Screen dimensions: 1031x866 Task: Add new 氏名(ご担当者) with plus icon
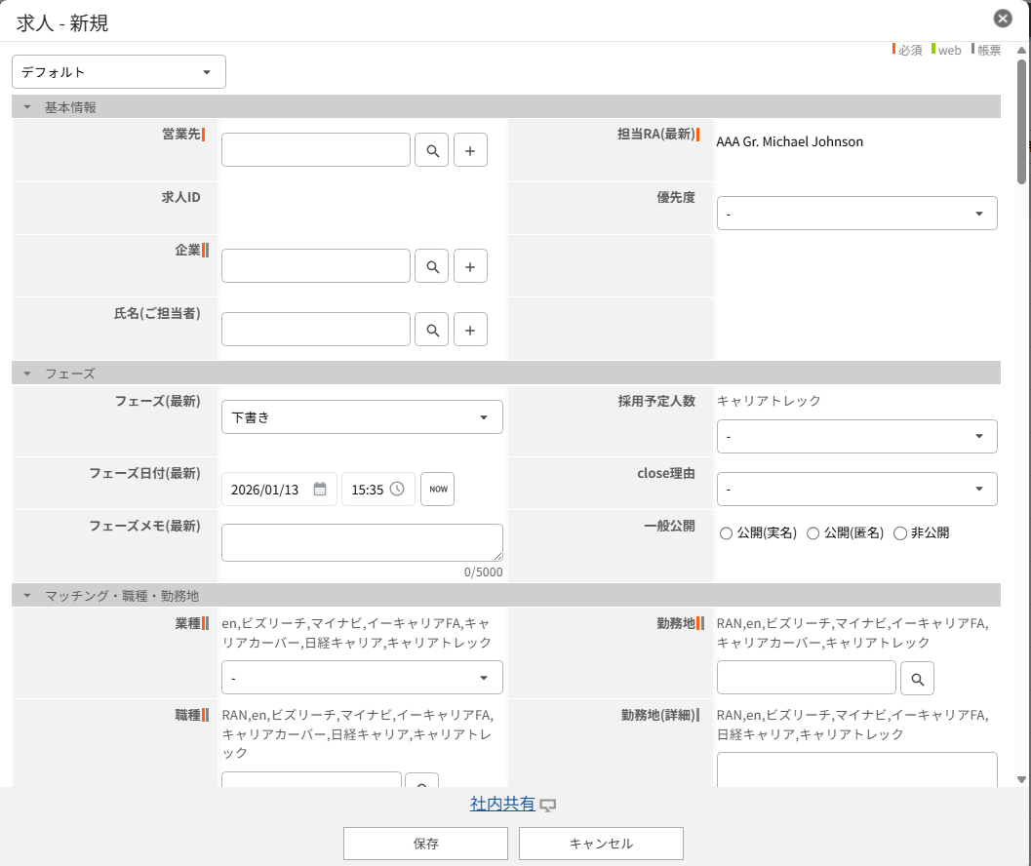click(x=470, y=330)
